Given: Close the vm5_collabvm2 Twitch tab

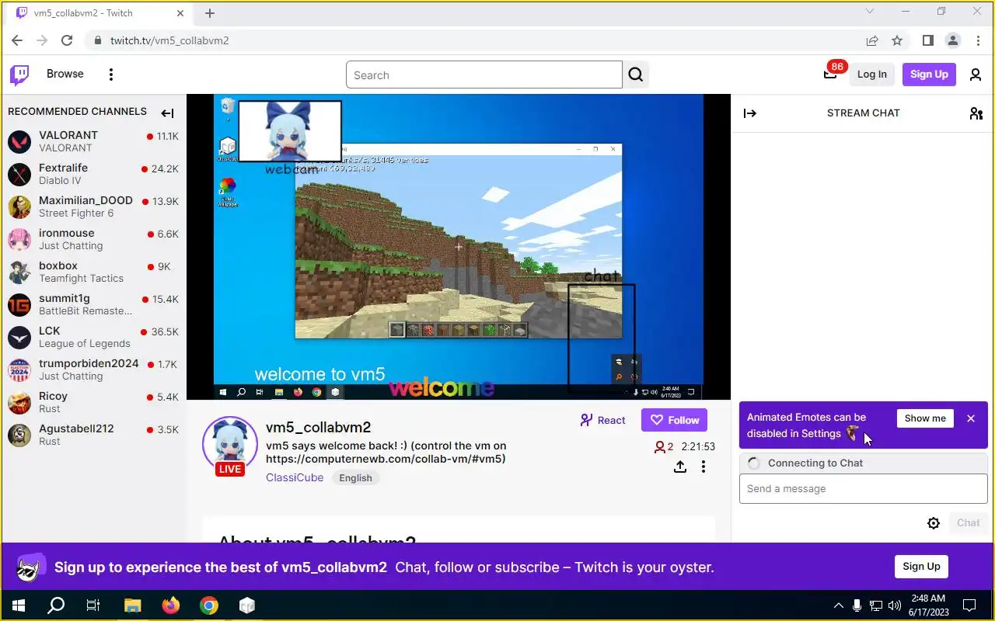Looking at the screenshot, I should pos(181,13).
